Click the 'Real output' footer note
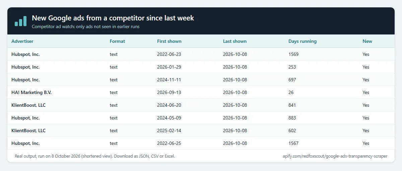This screenshot has width=402, height=171. [x=95, y=156]
